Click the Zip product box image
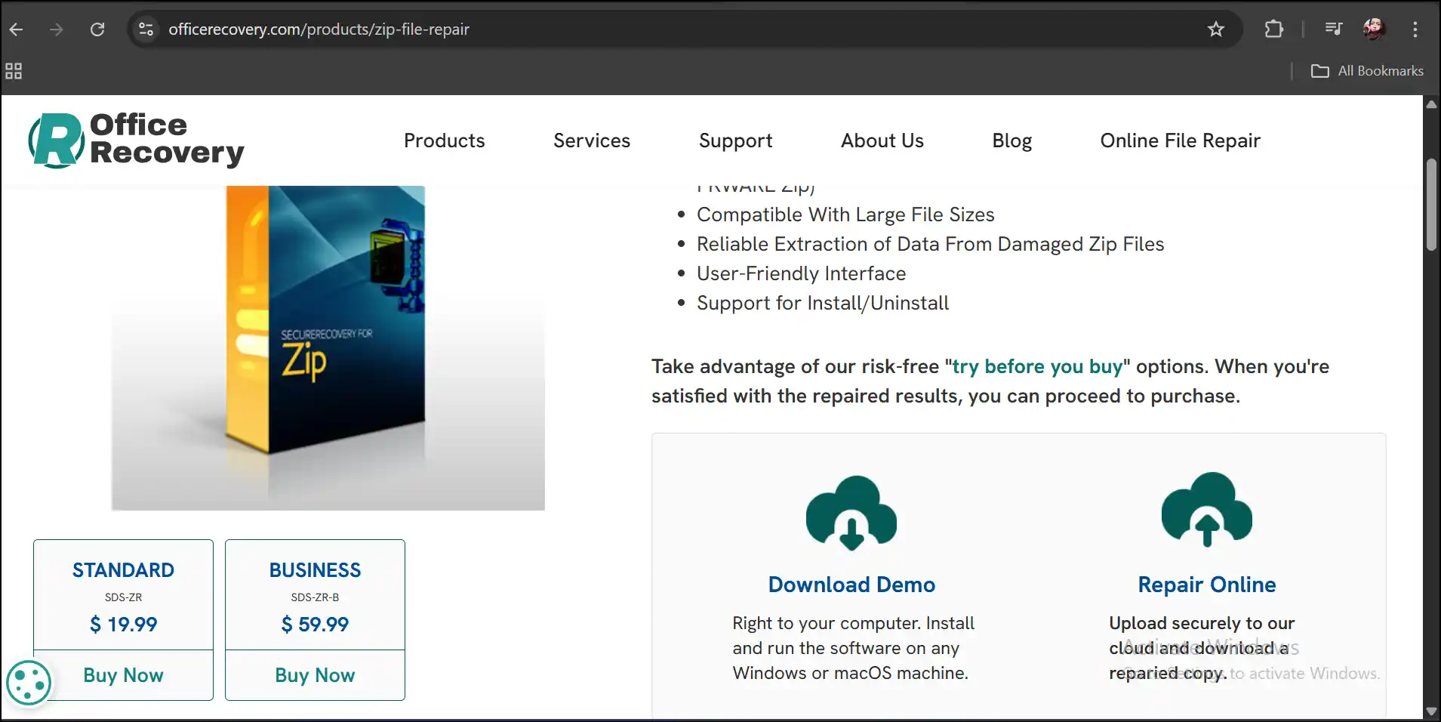This screenshot has width=1441, height=722. pyautogui.click(x=328, y=347)
